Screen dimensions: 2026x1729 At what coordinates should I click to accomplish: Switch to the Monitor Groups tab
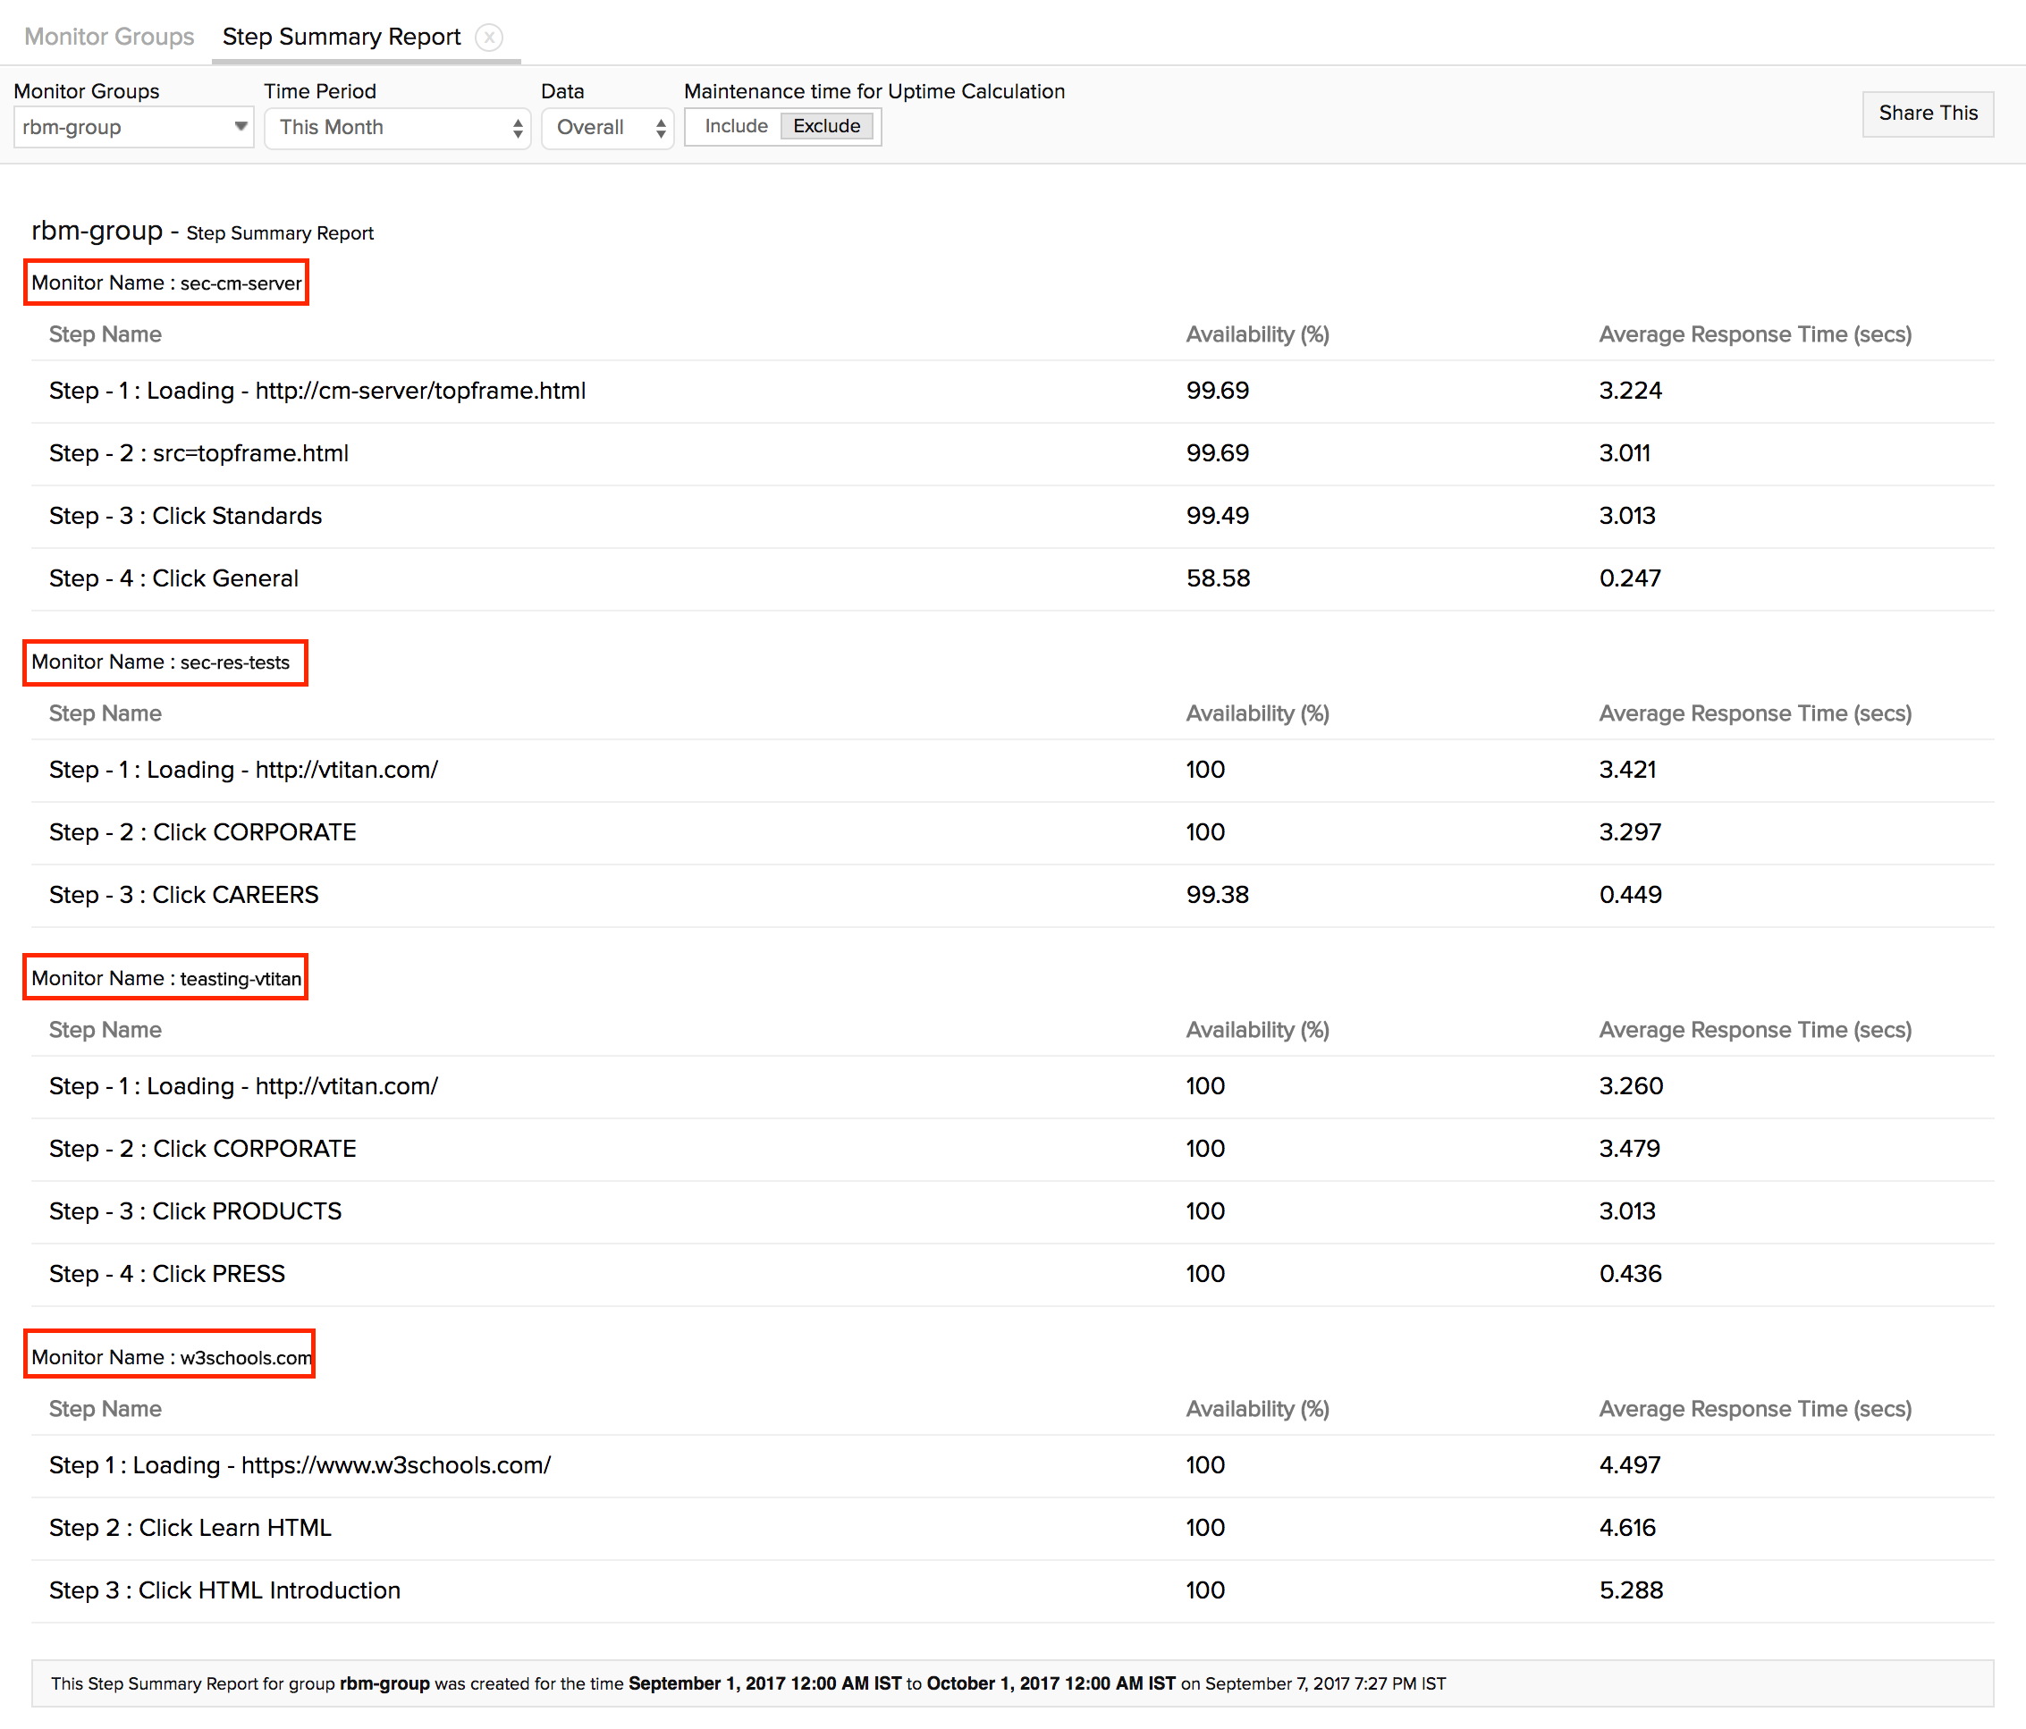[x=109, y=38]
